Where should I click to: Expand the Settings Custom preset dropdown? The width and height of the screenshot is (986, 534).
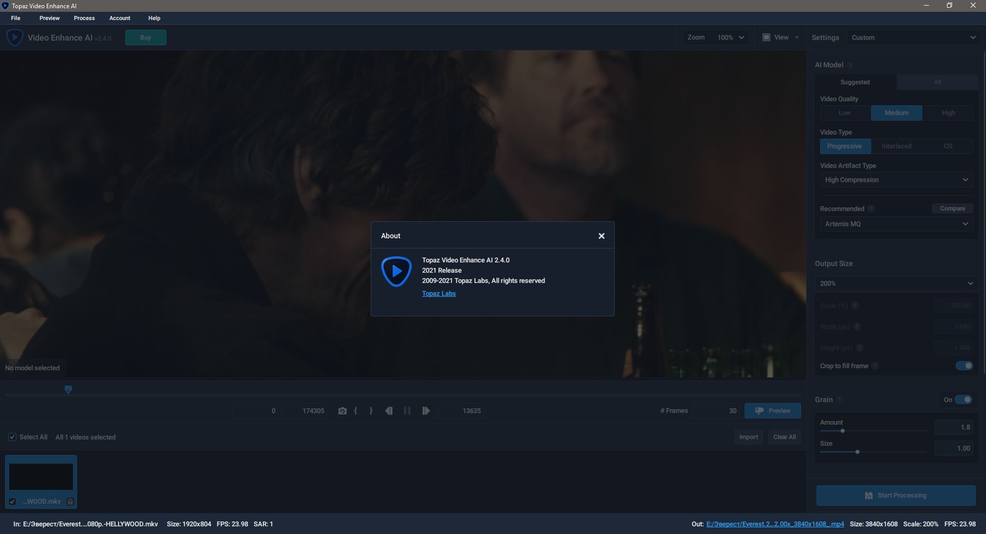914,37
